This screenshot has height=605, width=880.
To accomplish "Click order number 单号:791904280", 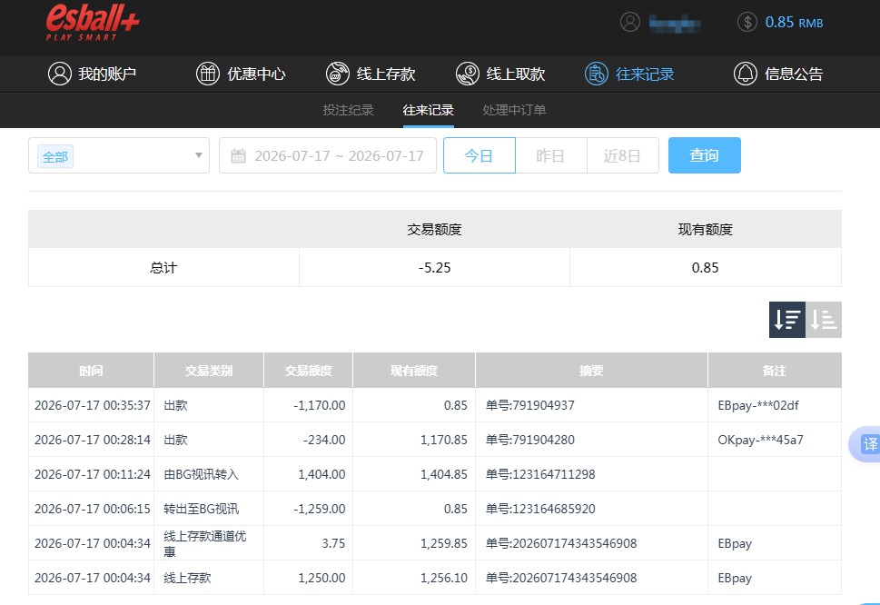I will 529,440.
